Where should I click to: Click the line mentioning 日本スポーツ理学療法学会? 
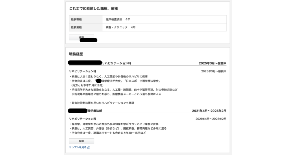coord(116,81)
